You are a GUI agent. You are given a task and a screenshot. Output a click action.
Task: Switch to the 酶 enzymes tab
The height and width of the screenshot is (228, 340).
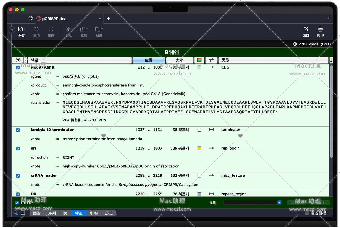coord(65,213)
